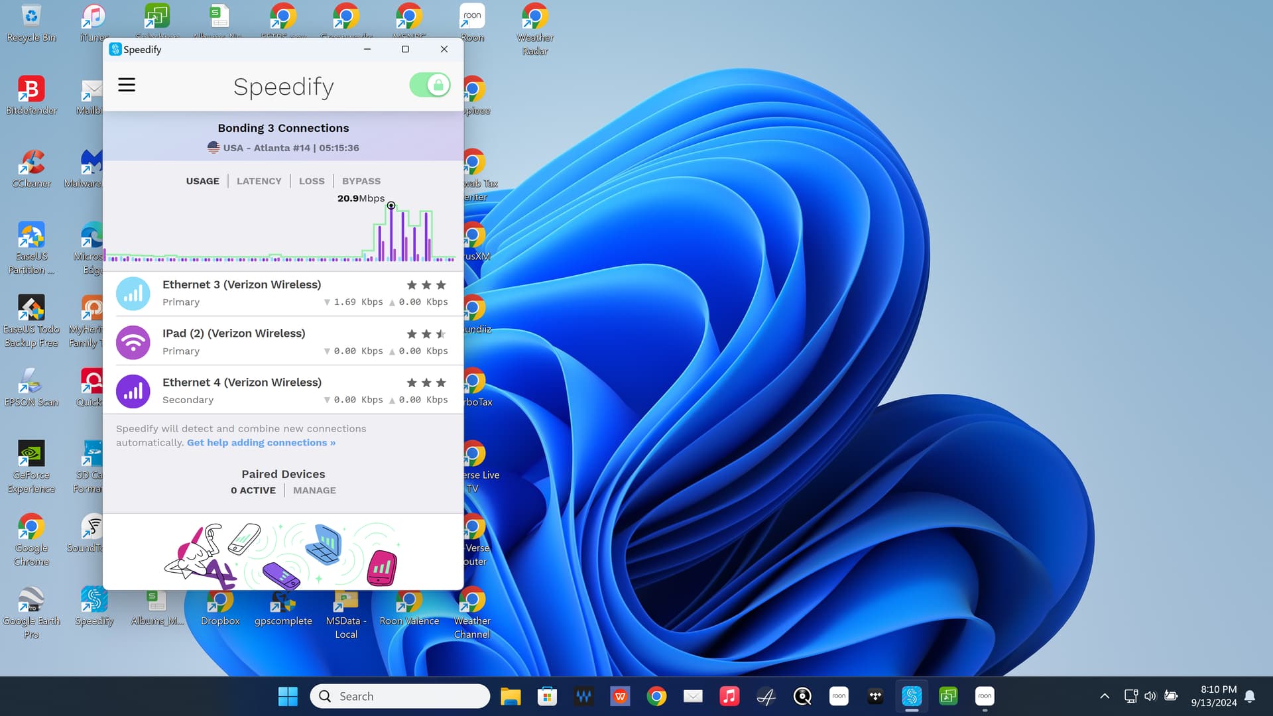Viewport: 1273px width, 716px height.
Task: Click the IPad (2) star rating
Action: 426,334
